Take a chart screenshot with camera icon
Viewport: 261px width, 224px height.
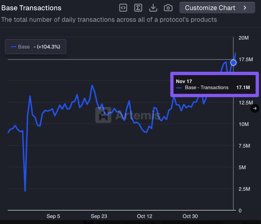point(168,8)
